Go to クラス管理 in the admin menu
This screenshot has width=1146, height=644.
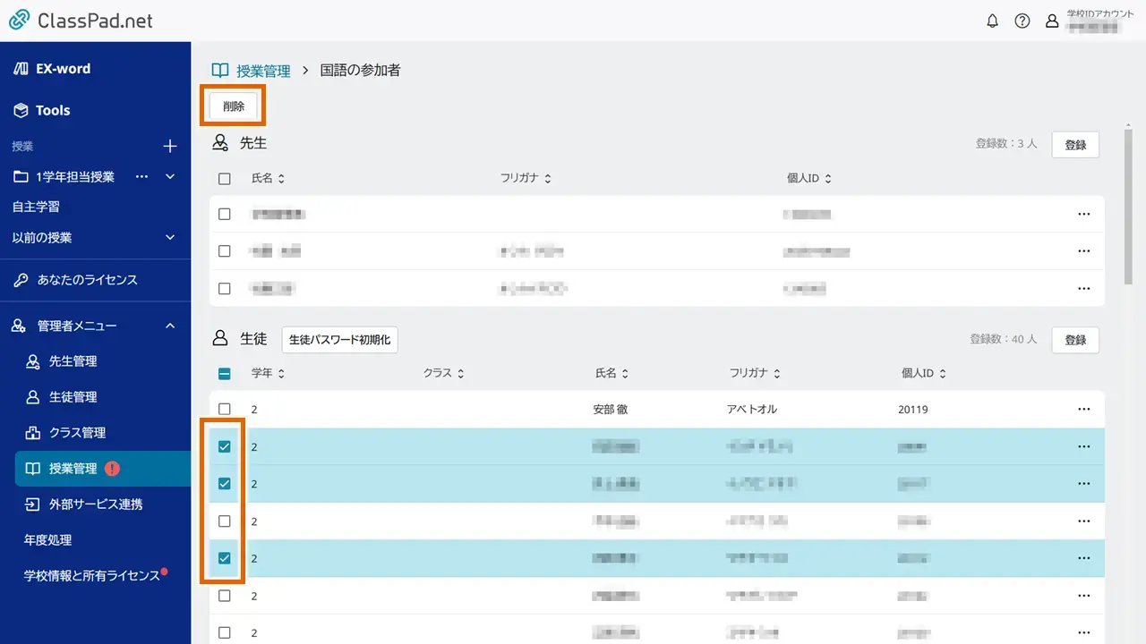tap(77, 433)
